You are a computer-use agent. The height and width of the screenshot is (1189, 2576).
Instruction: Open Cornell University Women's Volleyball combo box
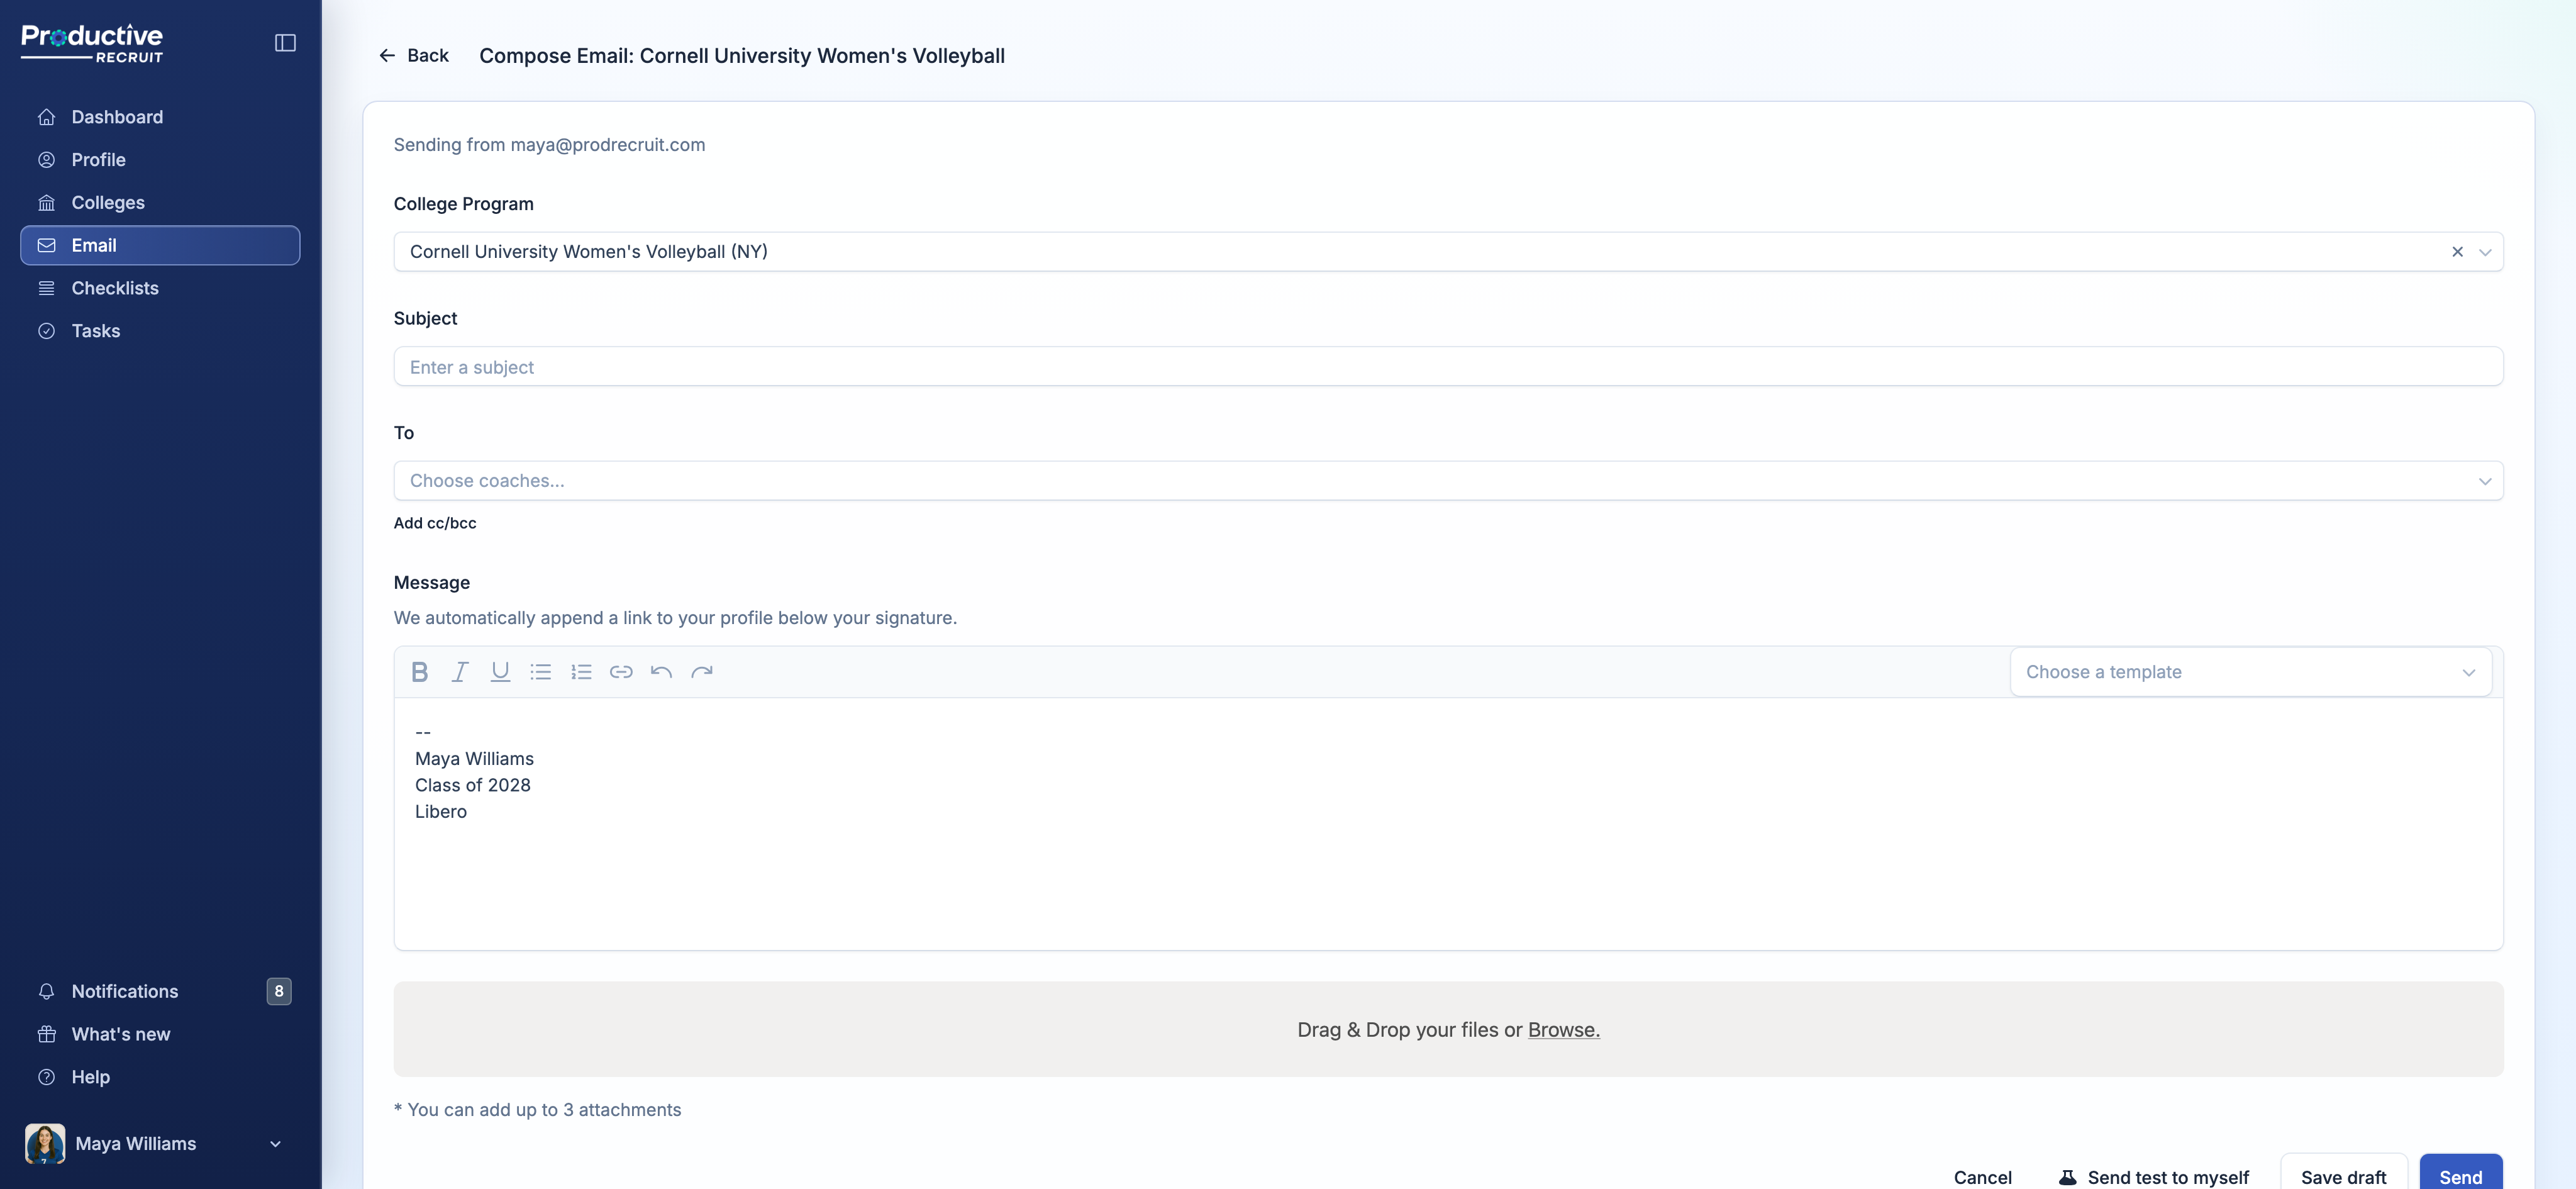[1448, 252]
